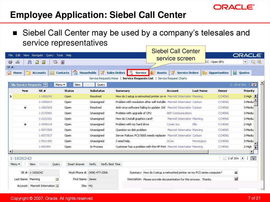Expand the Menu dropdown above the SR list
Image resolution: width=270 pixels, height=202 pixels.
pos(60,85)
